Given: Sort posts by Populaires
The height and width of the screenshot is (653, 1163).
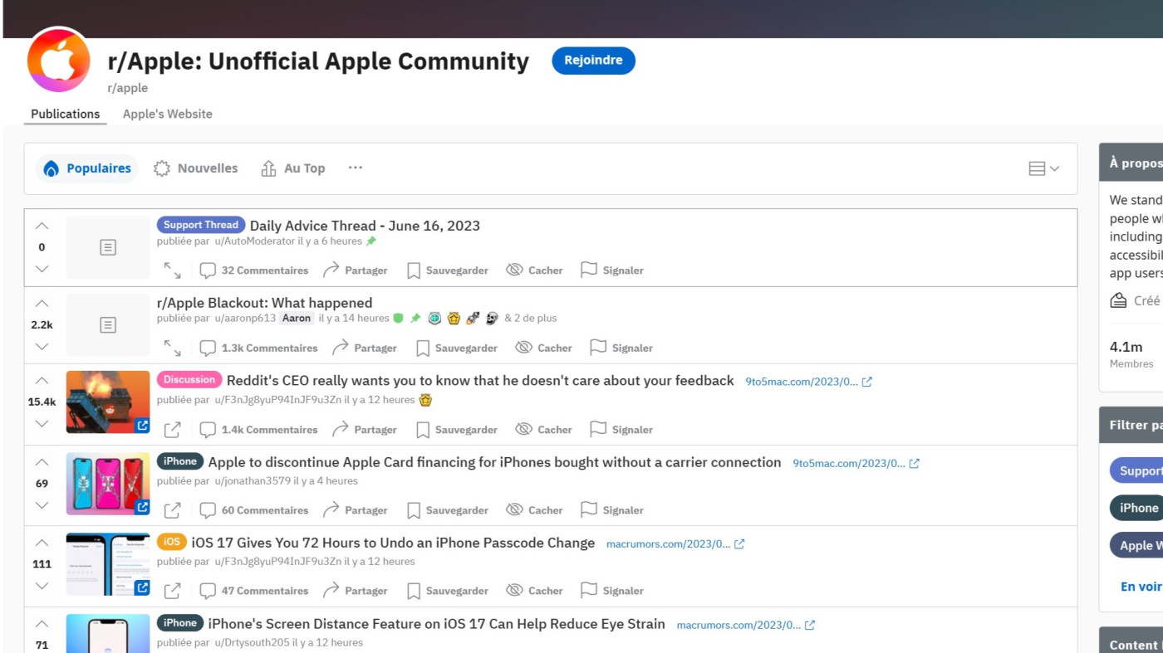Looking at the screenshot, I should pyautogui.click(x=87, y=168).
